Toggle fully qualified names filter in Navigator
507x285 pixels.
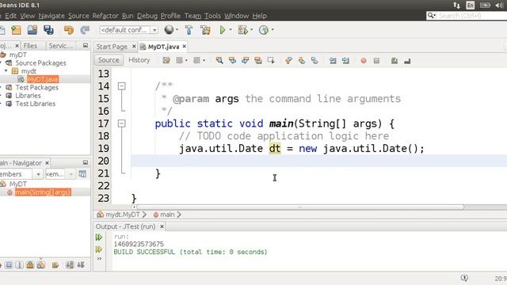tap(55, 265)
